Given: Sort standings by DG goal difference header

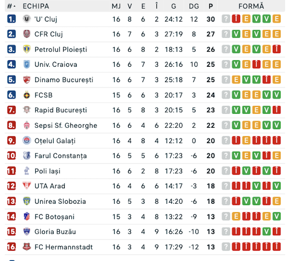Looking at the screenshot, I should click(194, 6).
